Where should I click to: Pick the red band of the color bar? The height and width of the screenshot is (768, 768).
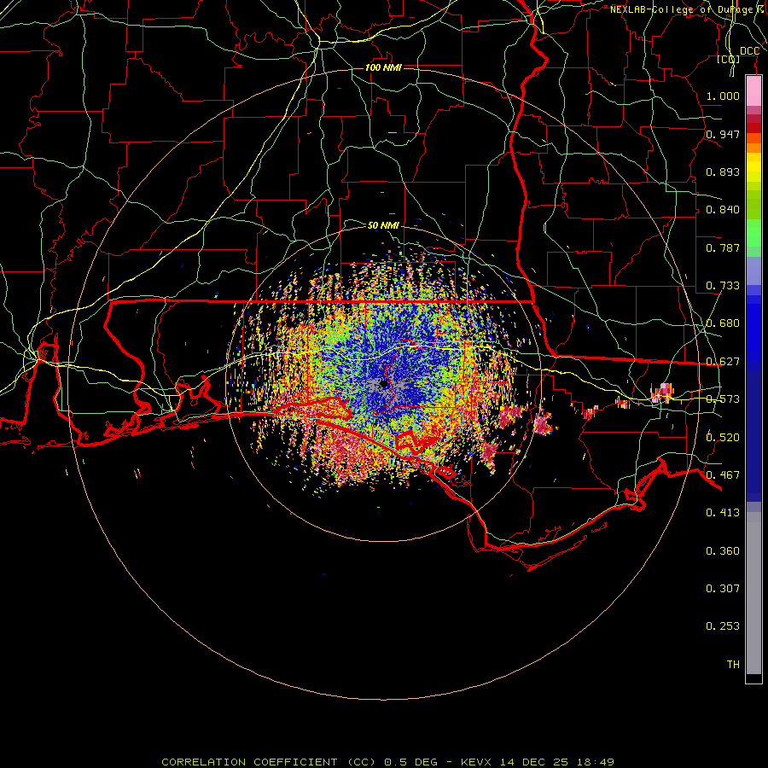(x=753, y=128)
